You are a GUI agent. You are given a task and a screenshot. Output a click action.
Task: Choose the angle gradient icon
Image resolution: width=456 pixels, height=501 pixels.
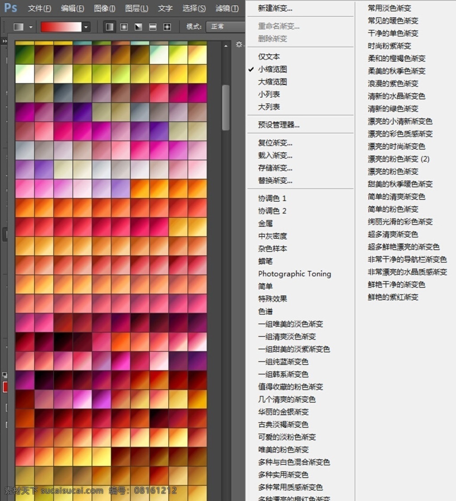(x=138, y=27)
